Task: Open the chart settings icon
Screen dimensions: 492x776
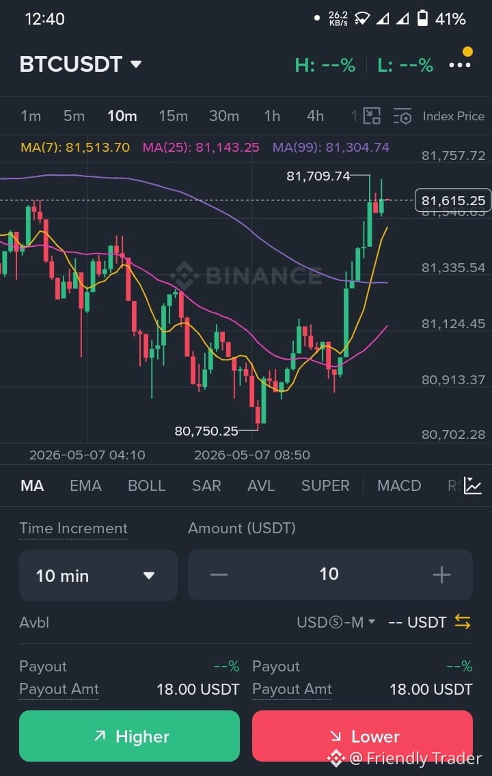Action: pos(402,116)
